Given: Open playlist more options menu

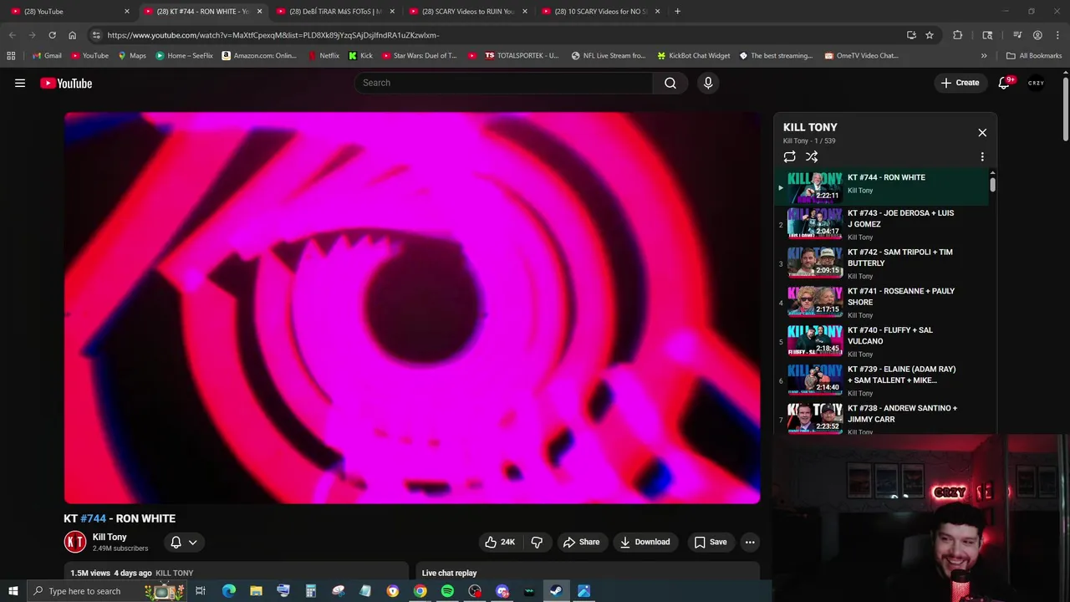Looking at the screenshot, I should tap(982, 156).
